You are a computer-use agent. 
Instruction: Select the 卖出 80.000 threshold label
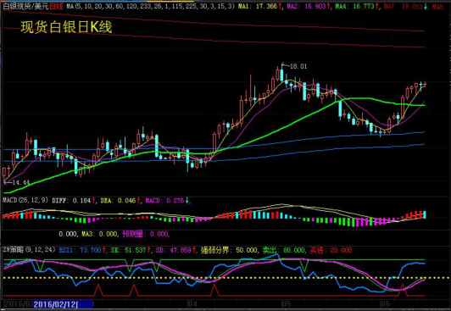(284, 250)
